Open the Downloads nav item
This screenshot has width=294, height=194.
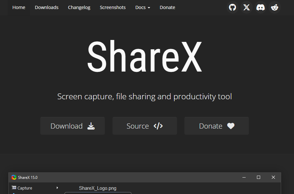tap(46, 7)
